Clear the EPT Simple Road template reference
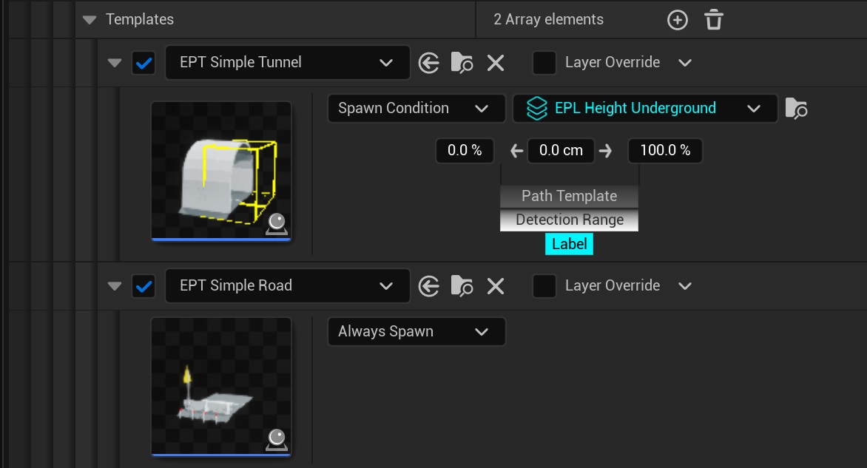867x468 pixels. coord(495,286)
